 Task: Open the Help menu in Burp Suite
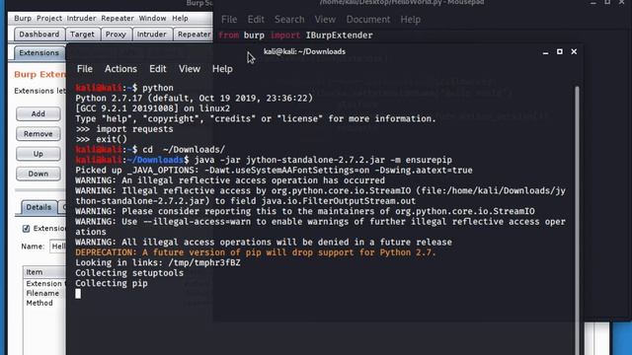pos(180,18)
